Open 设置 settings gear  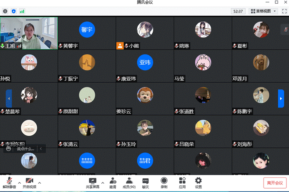pyautogui.click(x=198, y=182)
